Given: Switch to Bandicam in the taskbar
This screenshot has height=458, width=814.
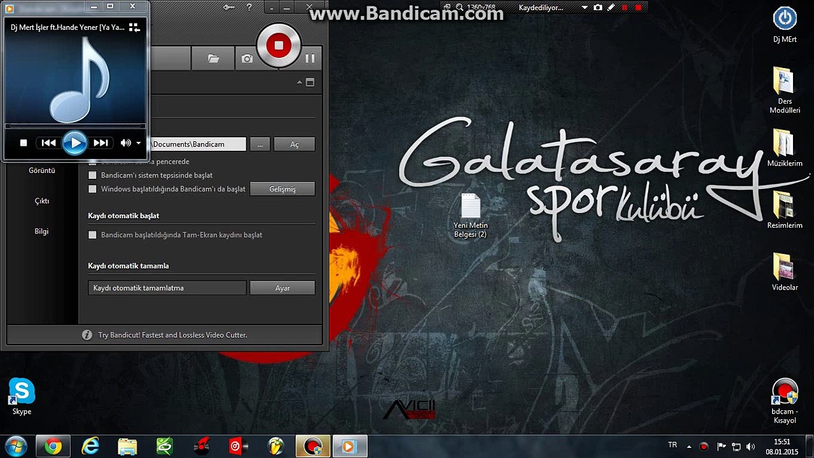Looking at the screenshot, I should (313, 447).
